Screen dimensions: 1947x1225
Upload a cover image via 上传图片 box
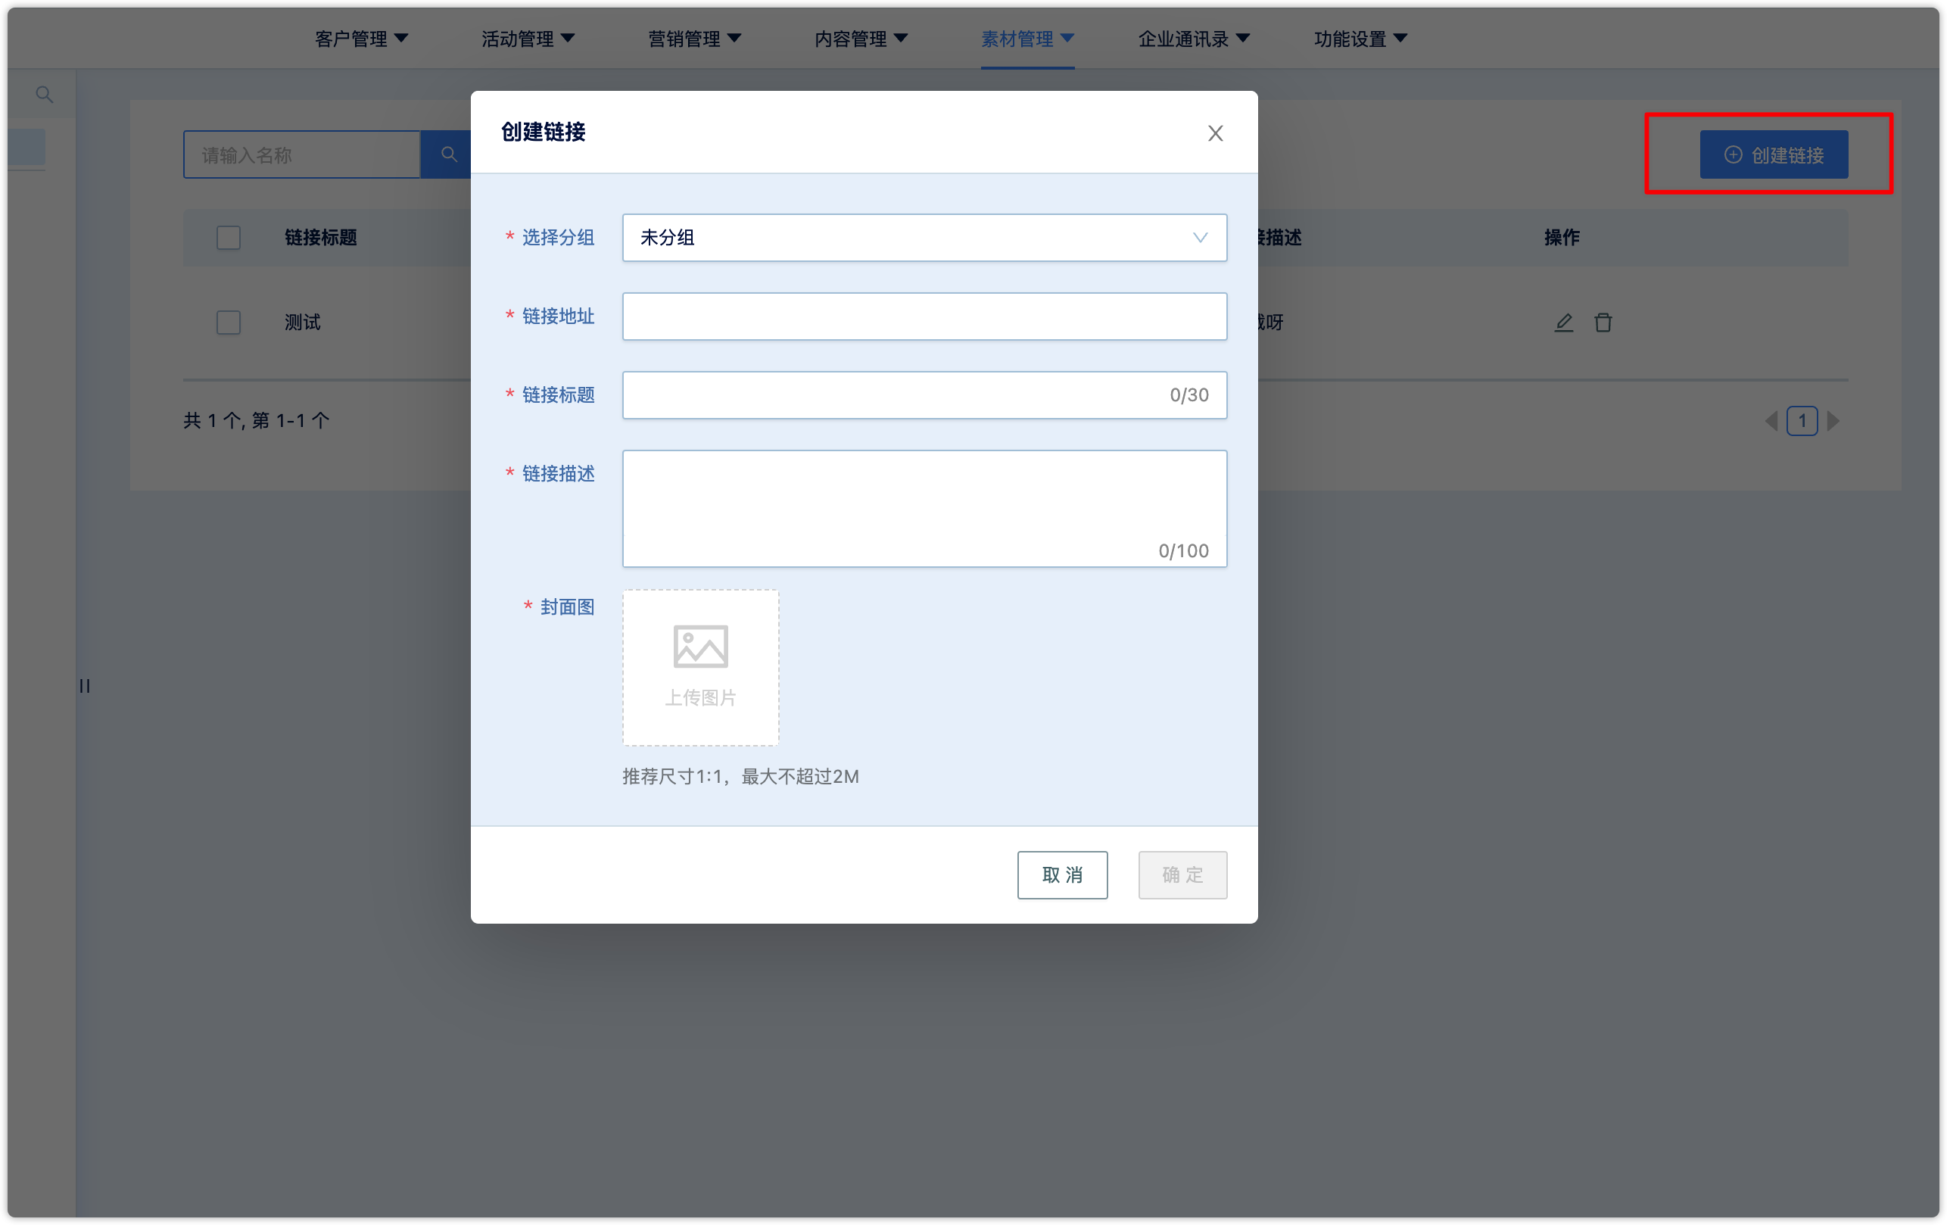(x=700, y=667)
